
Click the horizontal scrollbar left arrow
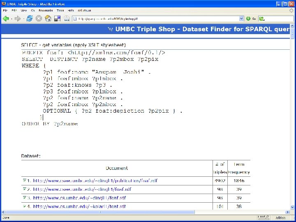coord(3,212)
